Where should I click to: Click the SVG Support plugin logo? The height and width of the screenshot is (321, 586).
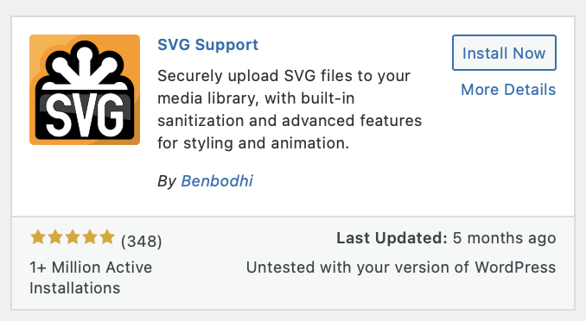[x=85, y=90]
